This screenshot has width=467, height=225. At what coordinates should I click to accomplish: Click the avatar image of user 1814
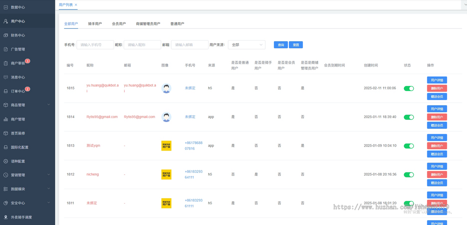(166, 117)
